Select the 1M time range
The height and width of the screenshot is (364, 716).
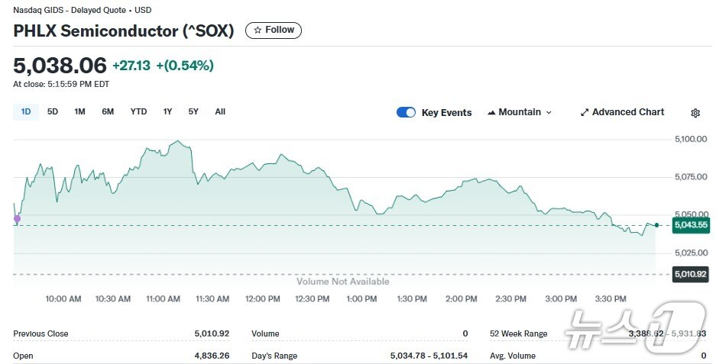click(x=79, y=112)
